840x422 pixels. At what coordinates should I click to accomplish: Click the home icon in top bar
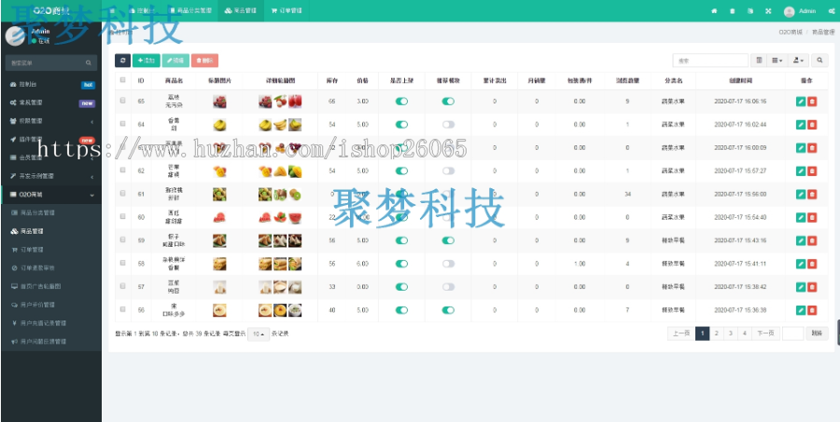coord(714,10)
